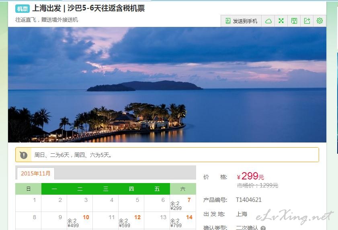The image size is (338, 230).
Task: Select November 7 departure priced ¥299
Action: point(183,203)
